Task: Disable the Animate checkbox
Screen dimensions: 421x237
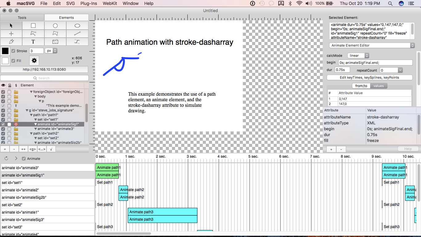Action: tap(24, 159)
